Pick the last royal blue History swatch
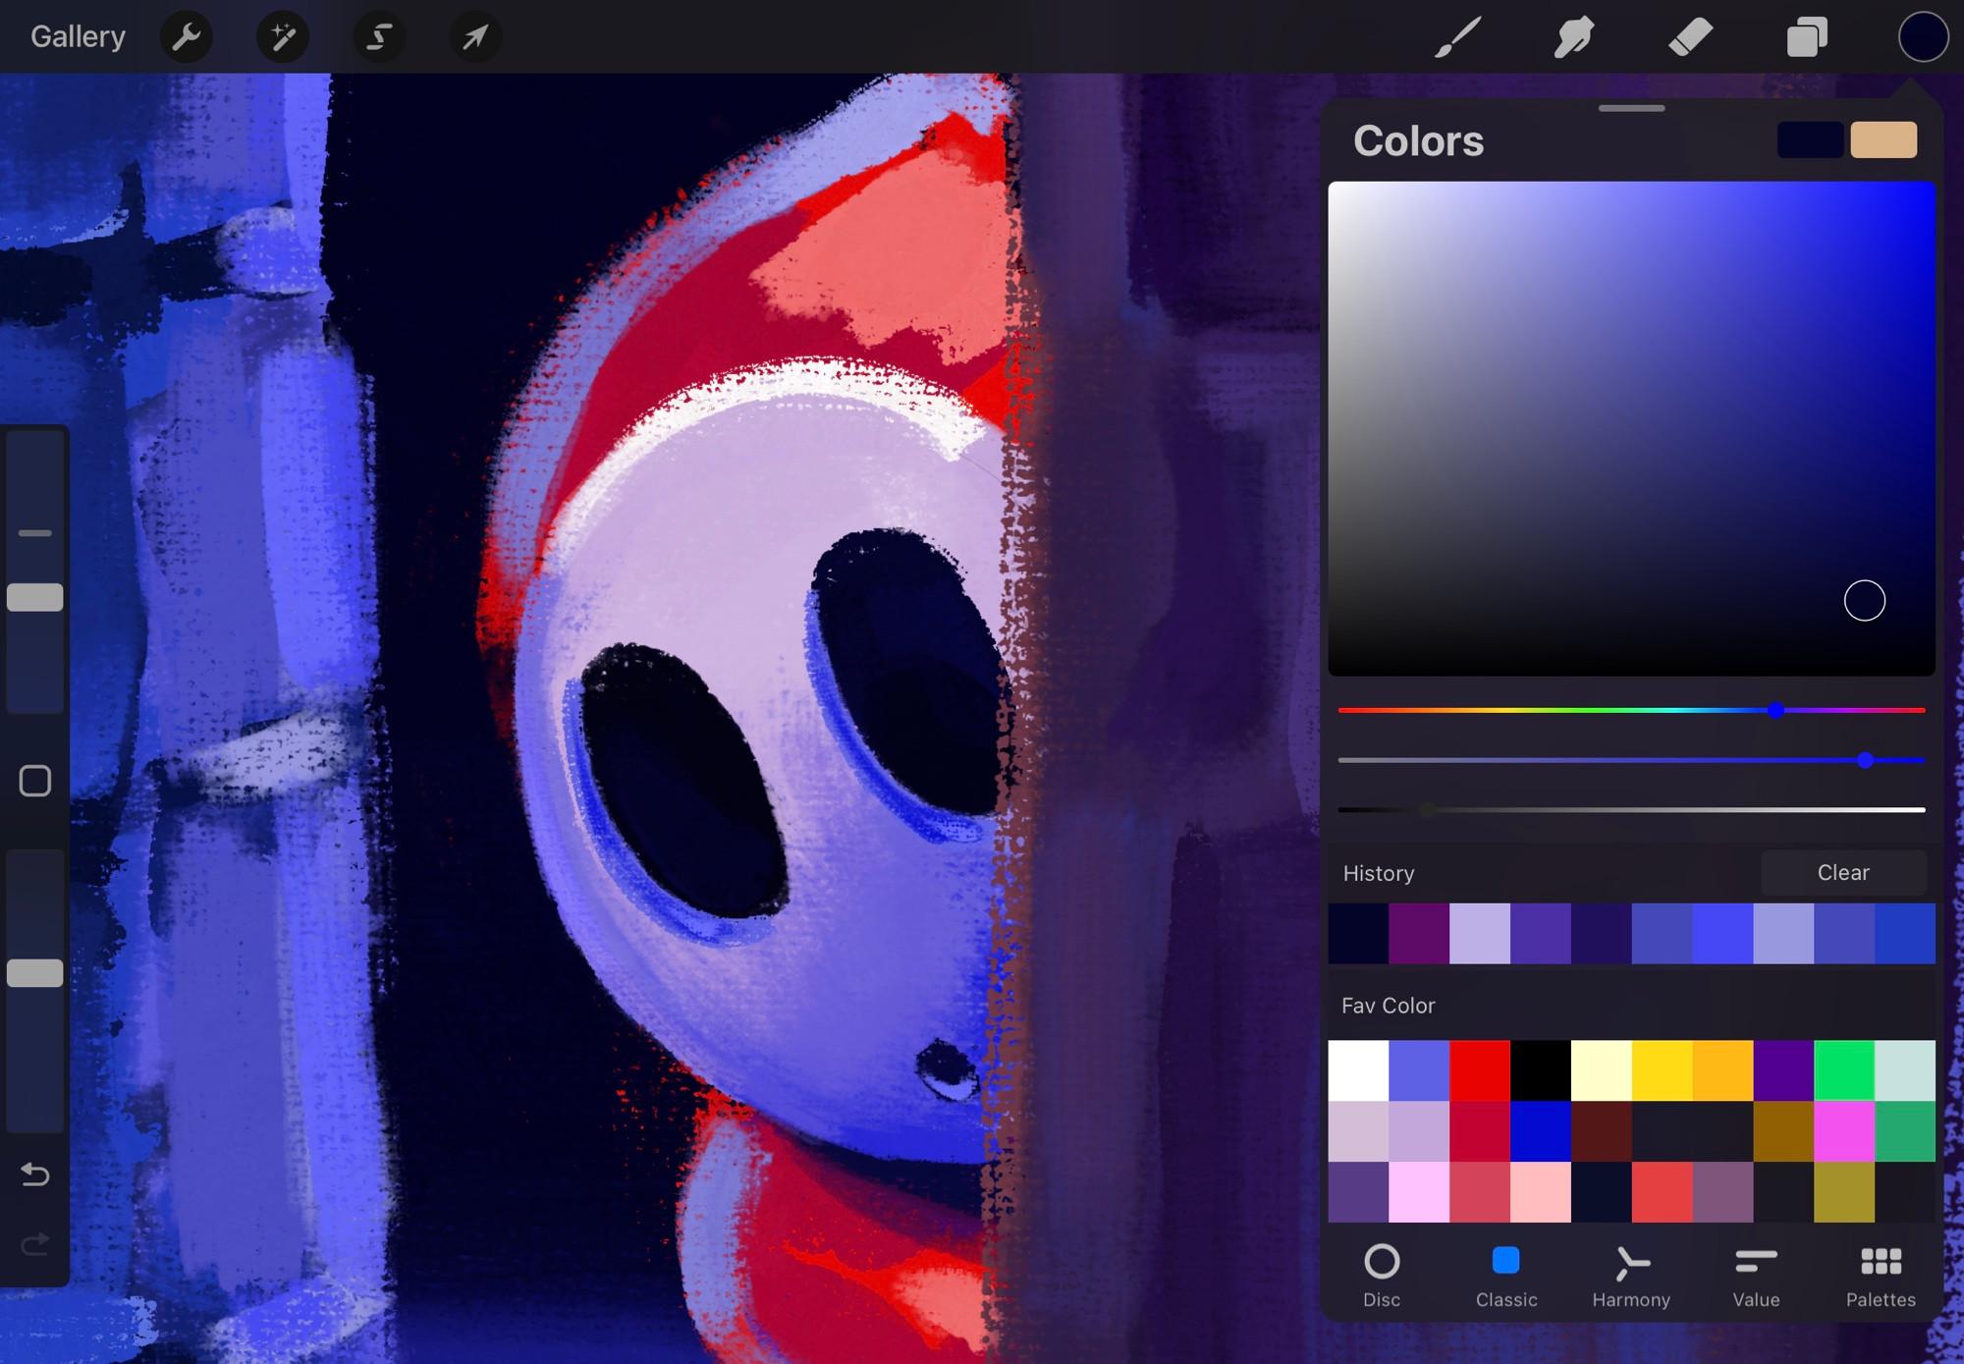1964x1364 pixels. coord(1905,933)
